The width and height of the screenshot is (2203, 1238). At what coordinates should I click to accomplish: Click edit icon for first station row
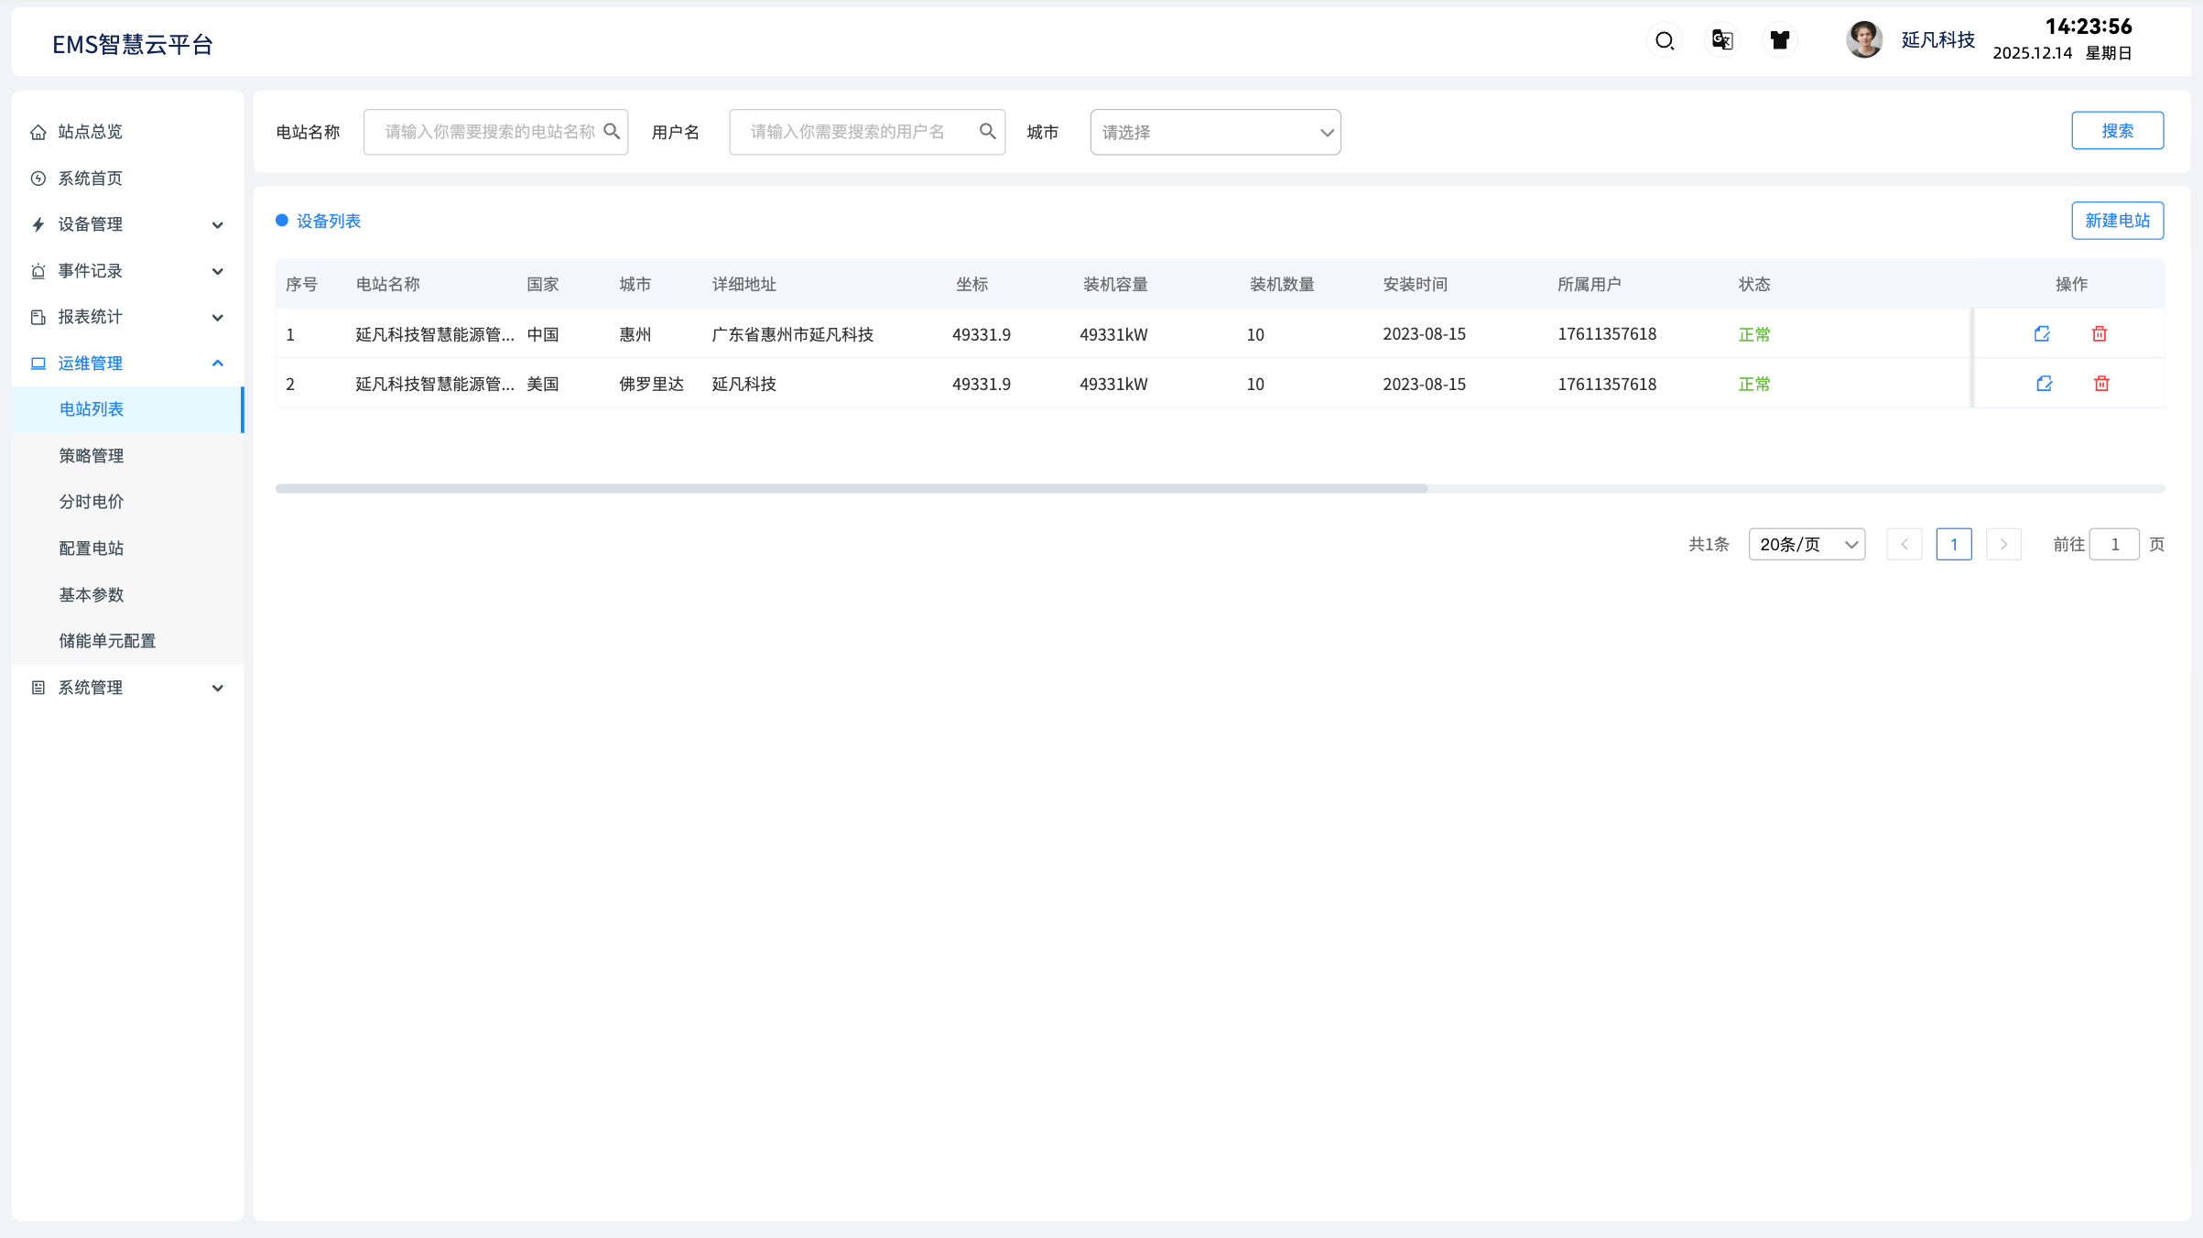tap(2042, 334)
